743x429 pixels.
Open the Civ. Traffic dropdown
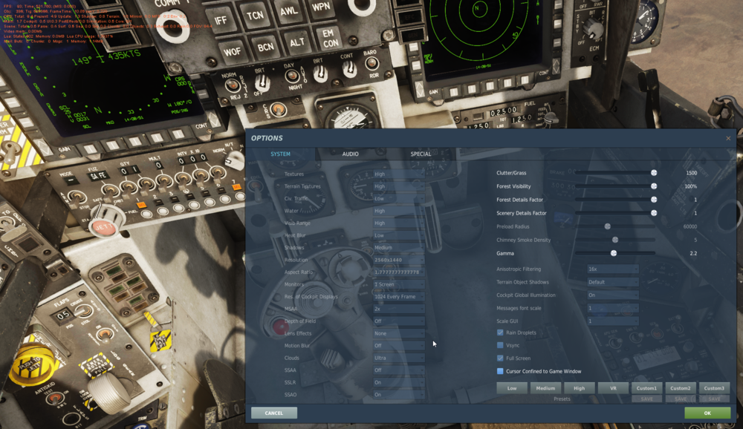pos(398,198)
